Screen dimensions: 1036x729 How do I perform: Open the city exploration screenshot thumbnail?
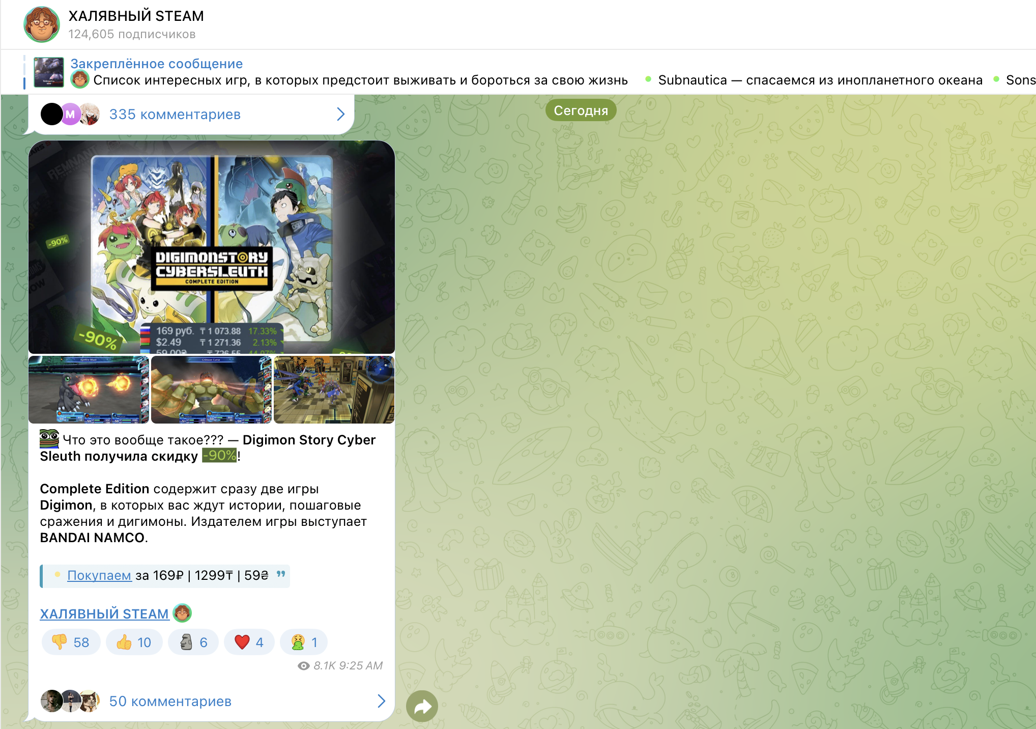(334, 389)
